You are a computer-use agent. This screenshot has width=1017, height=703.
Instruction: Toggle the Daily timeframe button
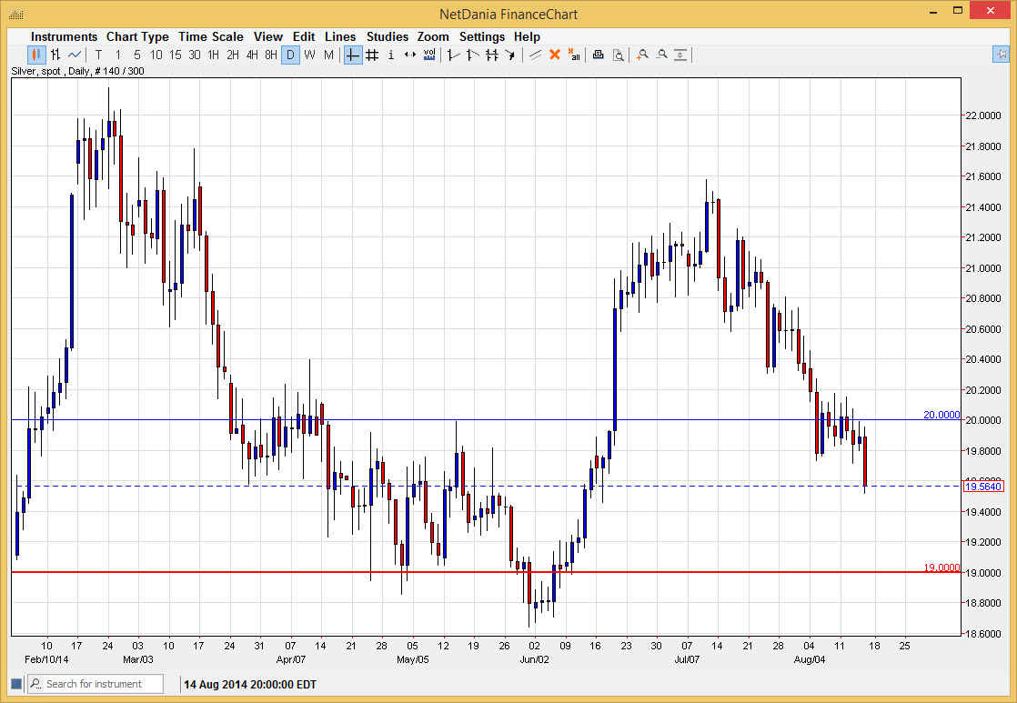[291, 55]
